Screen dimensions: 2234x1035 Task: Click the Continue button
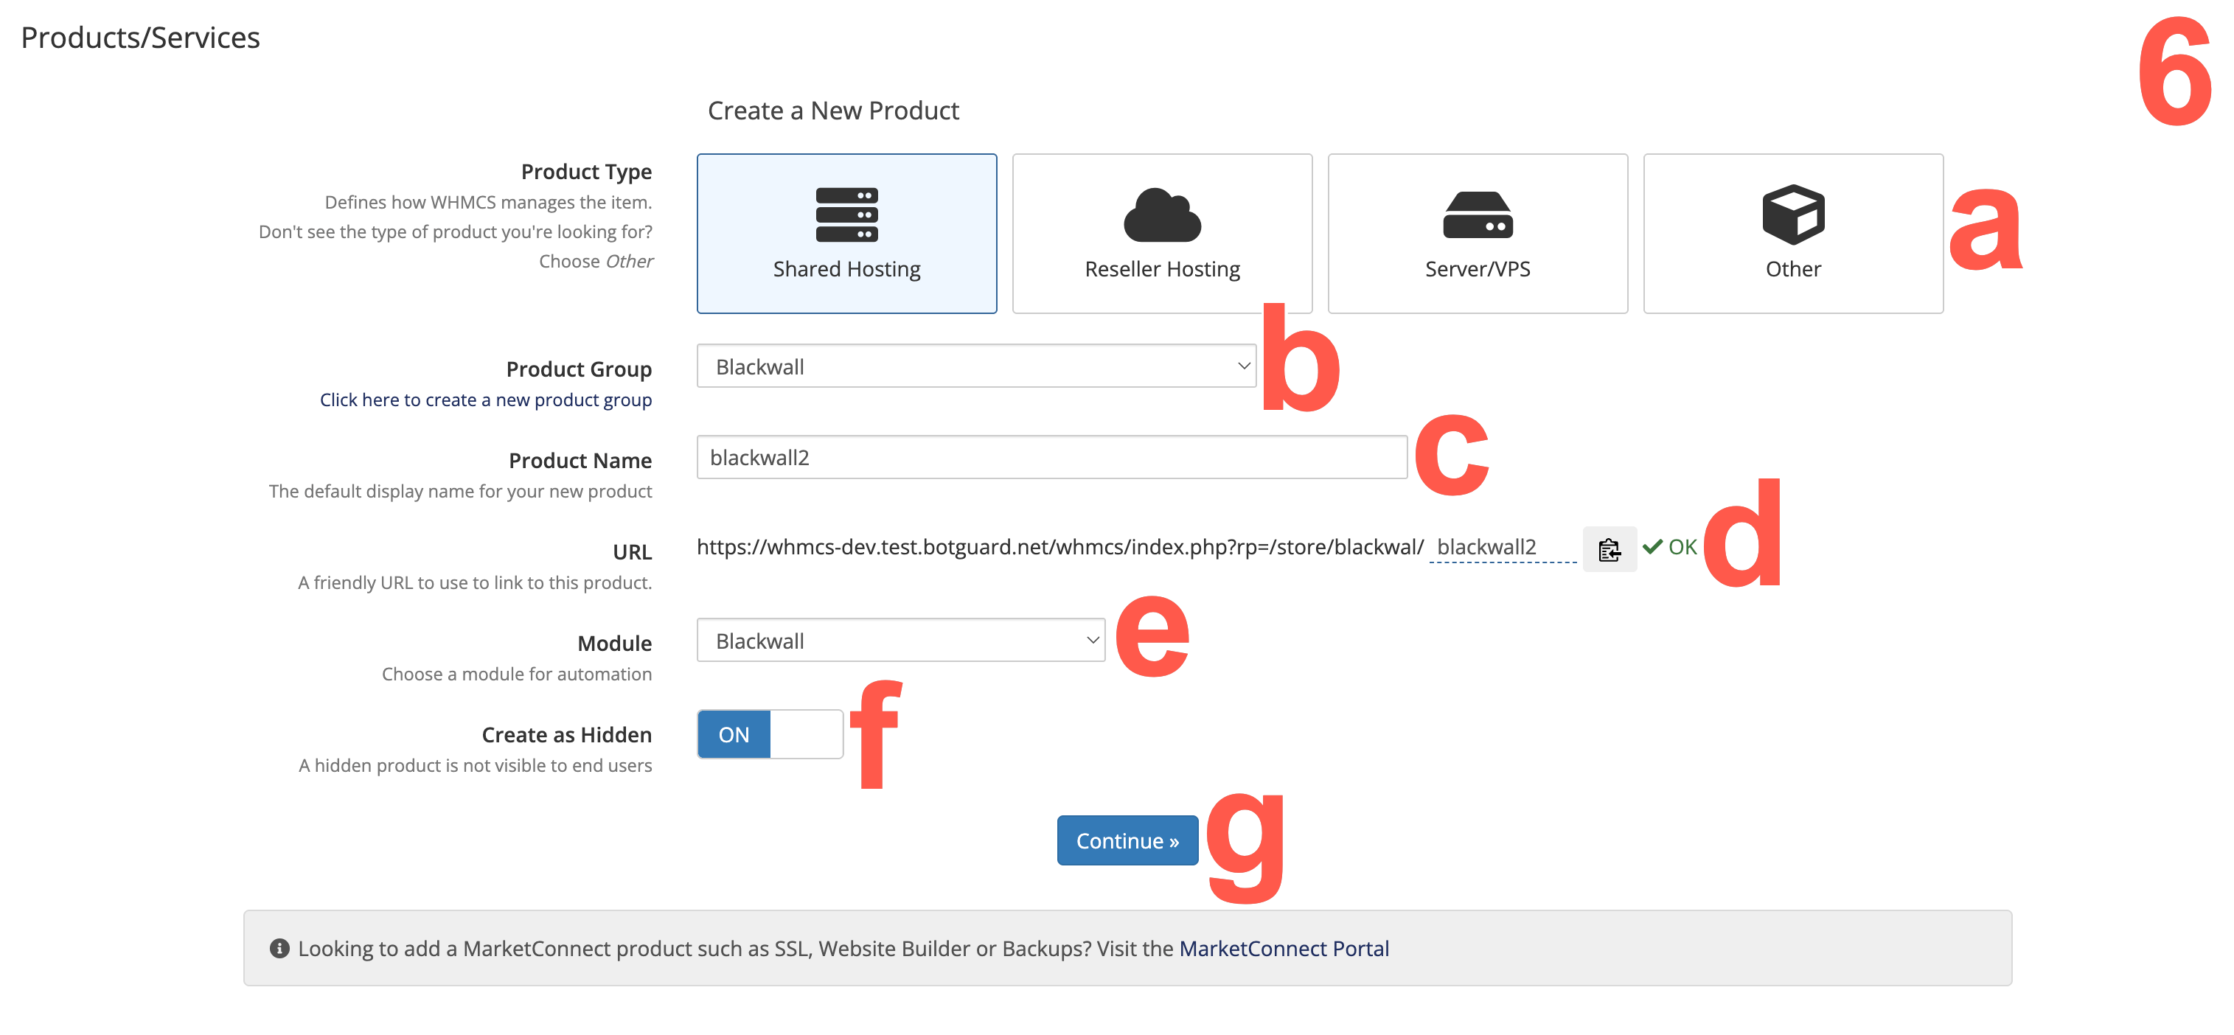(1127, 840)
